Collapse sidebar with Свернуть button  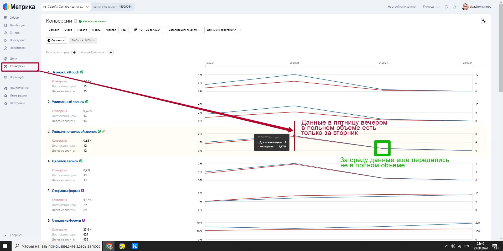tap(16, 235)
